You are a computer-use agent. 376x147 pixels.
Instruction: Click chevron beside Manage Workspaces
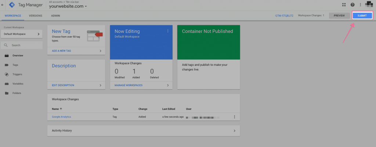coord(168,85)
